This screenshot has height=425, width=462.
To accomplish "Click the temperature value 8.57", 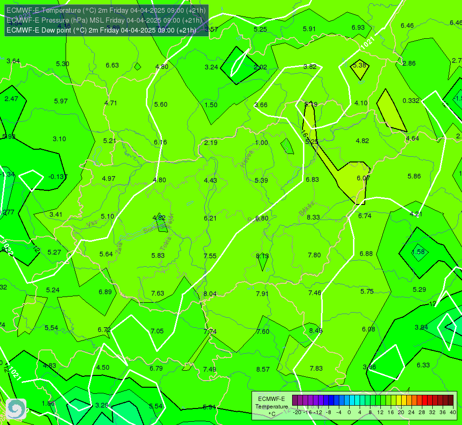I will (263, 370).
